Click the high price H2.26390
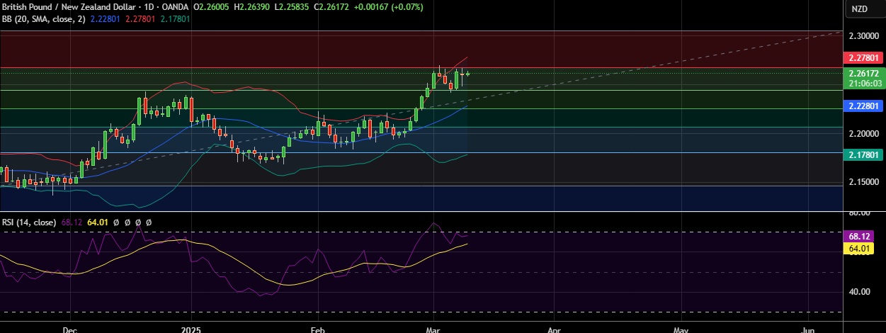Screen dimensions: 886x333 (x=253, y=8)
